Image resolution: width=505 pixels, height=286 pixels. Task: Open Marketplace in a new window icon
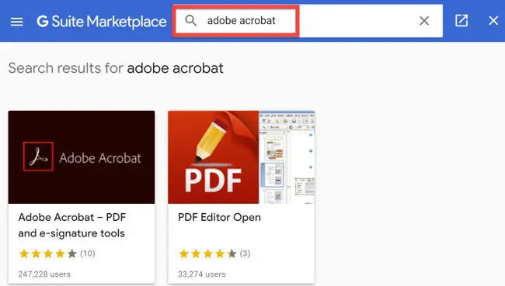[x=461, y=21]
